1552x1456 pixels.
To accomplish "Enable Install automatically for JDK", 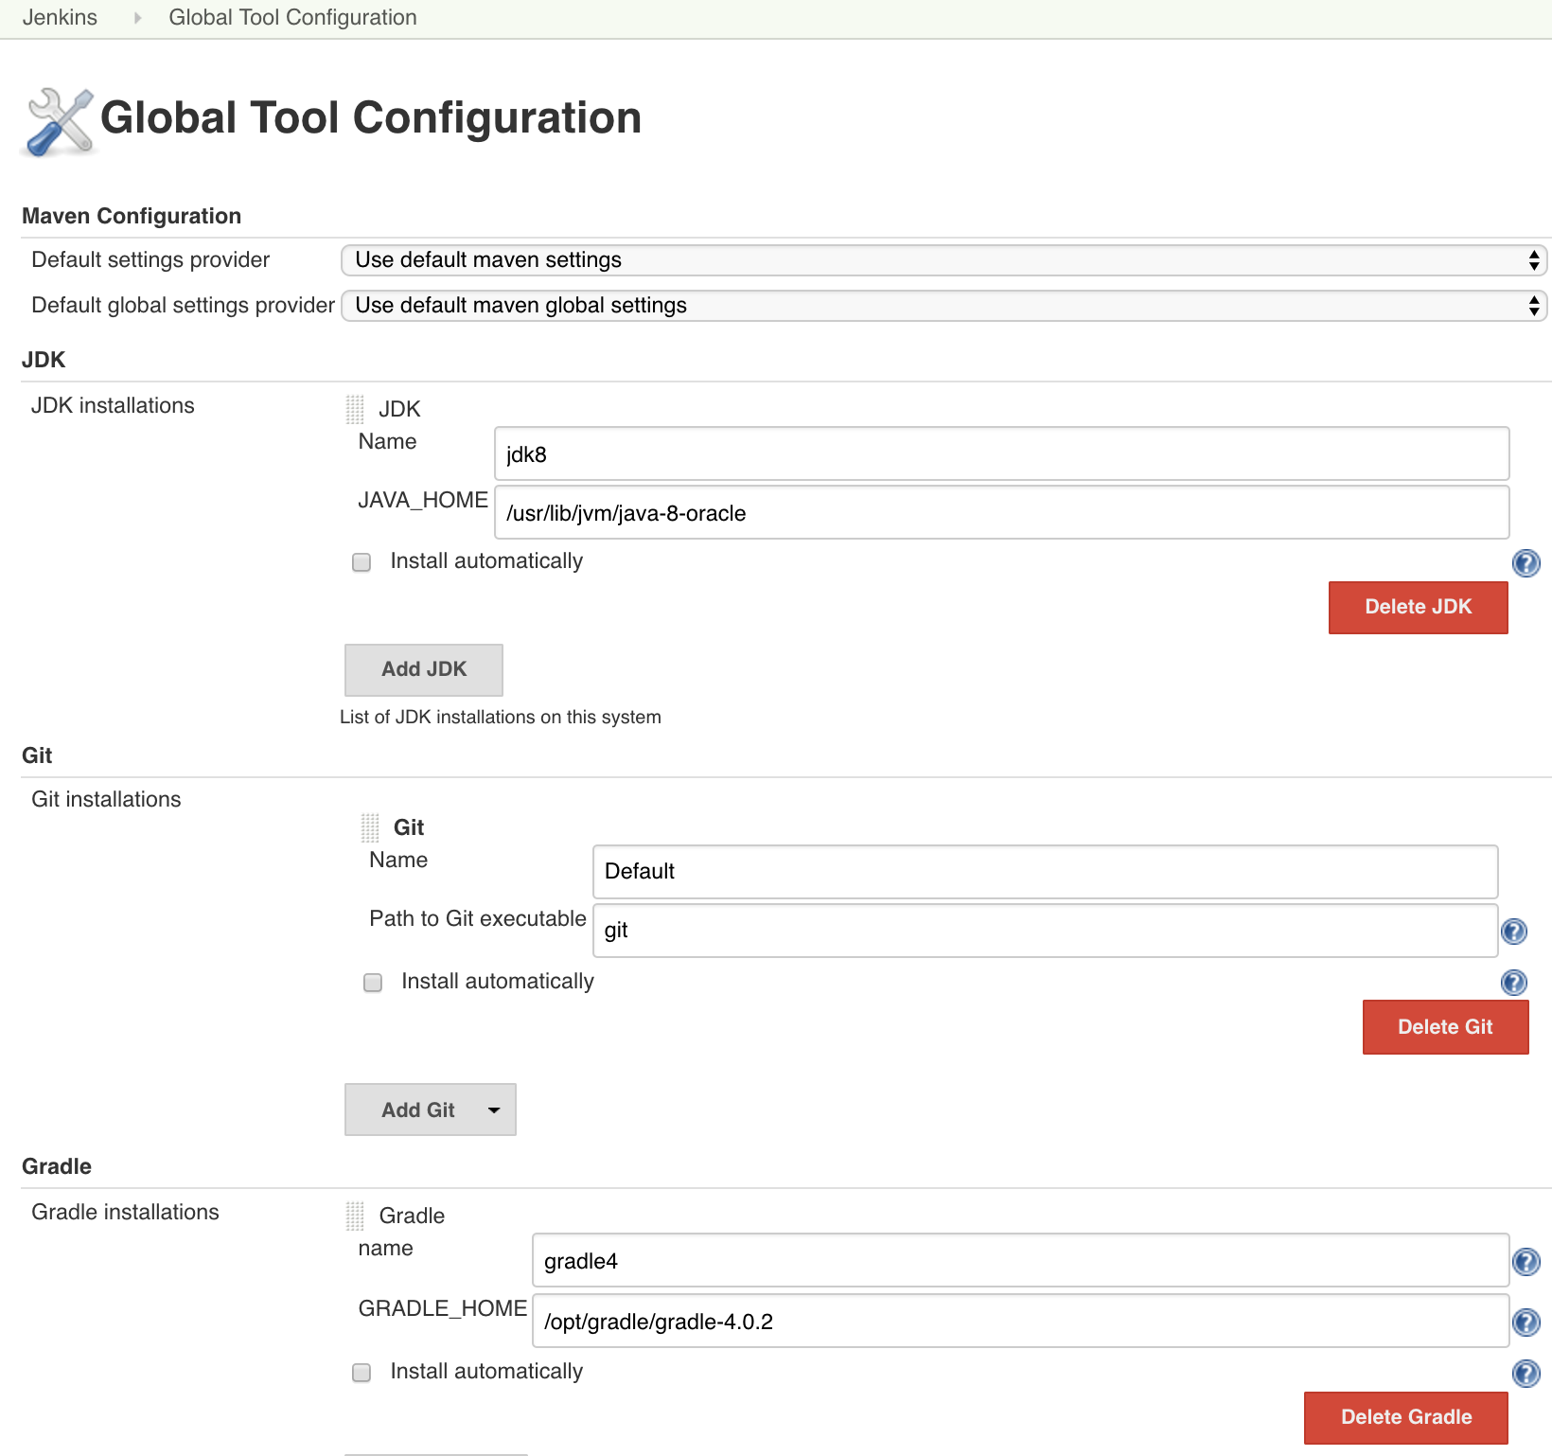I will (362, 562).
